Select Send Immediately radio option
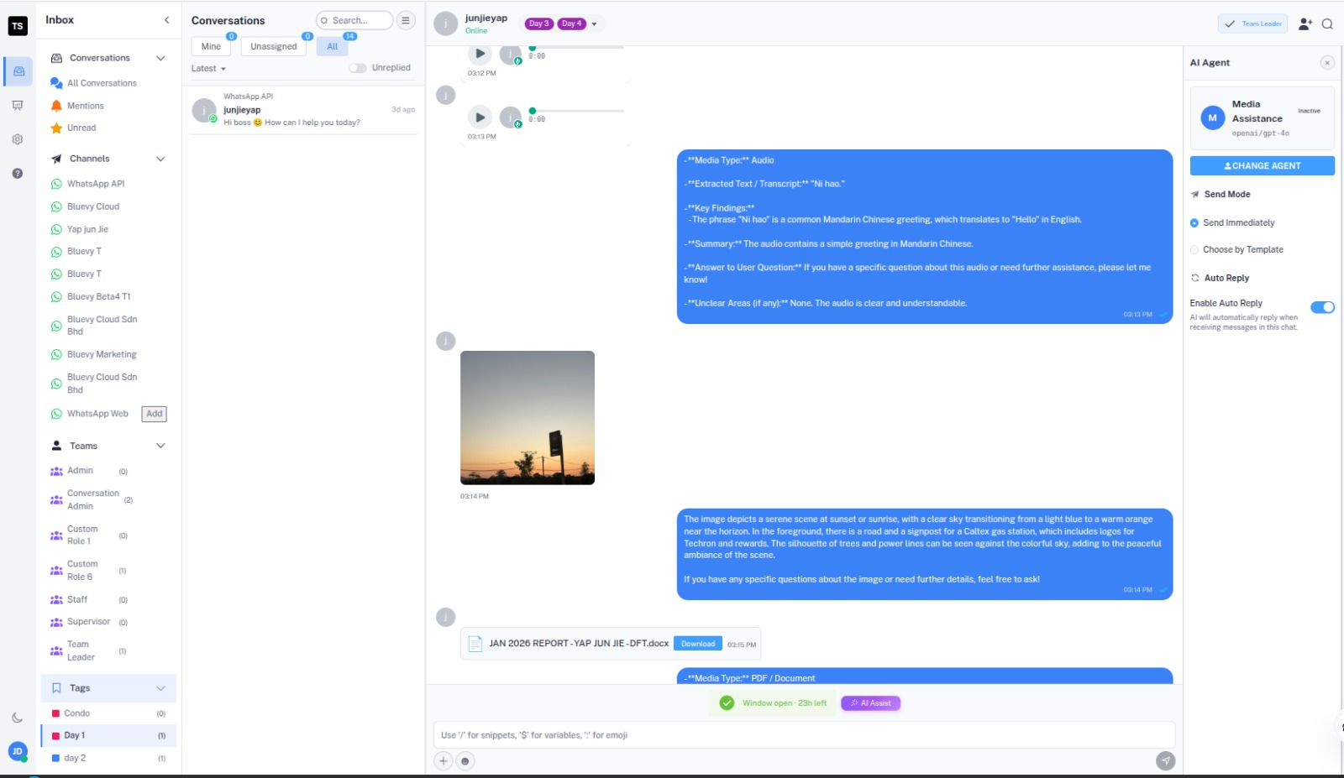1344x778 pixels. (x=1194, y=223)
